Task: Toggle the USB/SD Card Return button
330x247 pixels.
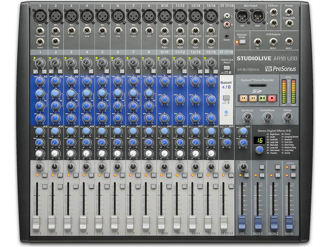Action: [226, 68]
